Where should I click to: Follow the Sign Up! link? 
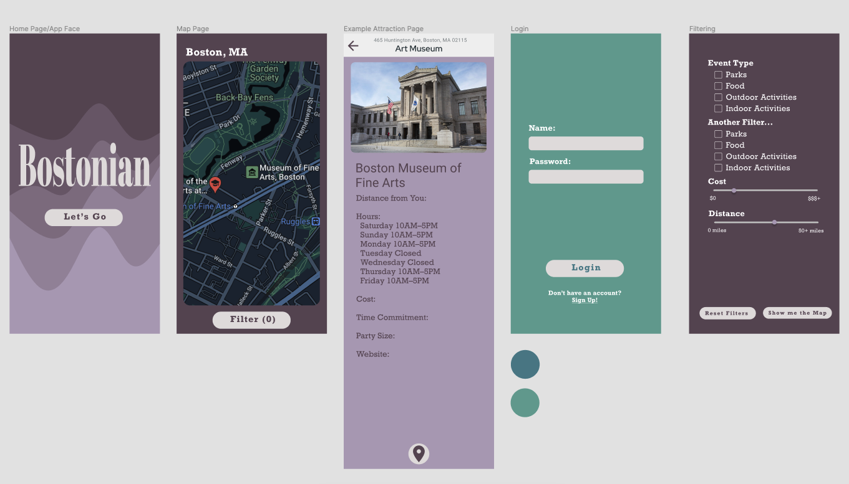click(585, 300)
